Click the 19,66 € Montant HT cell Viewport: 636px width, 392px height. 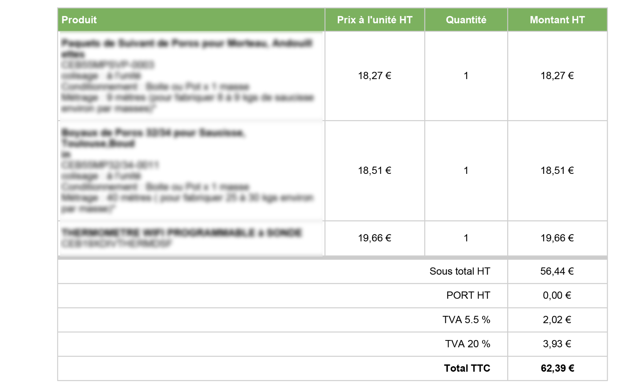coord(557,238)
